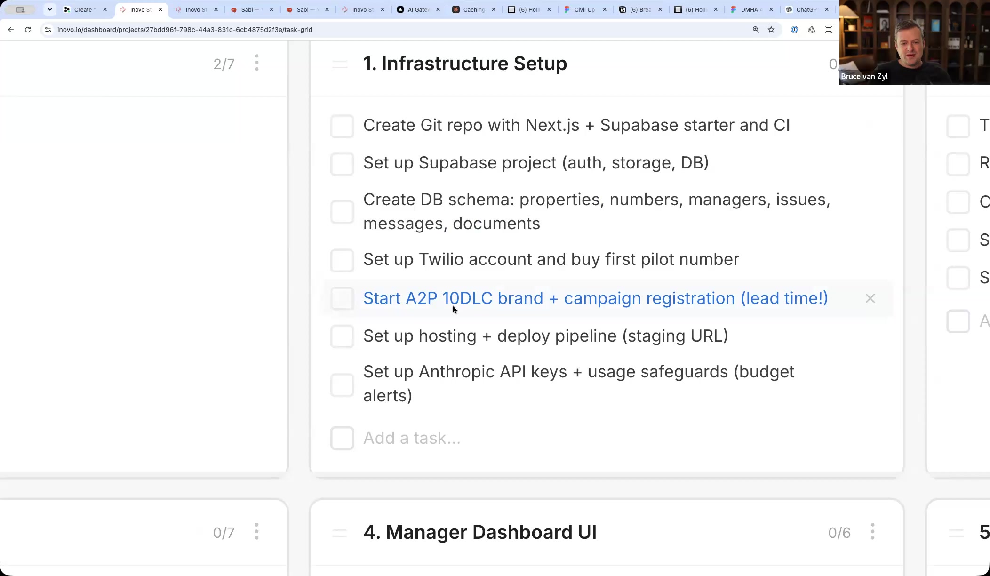
Task: Tick the Create DB schema task checkbox
Action: pyautogui.click(x=342, y=212)
